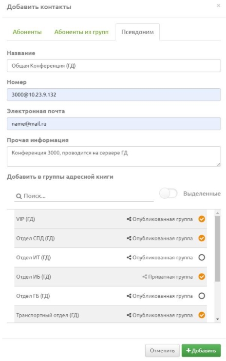226x361 pixels.
Task: Click the search magnifier icon
Action: click(x=19, y=196)
